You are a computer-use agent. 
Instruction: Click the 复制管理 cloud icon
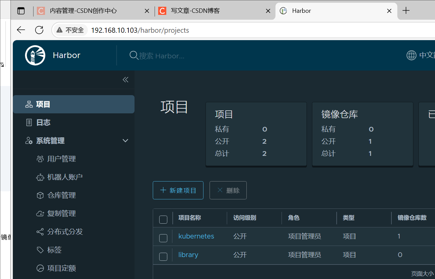tap(40, 214)
